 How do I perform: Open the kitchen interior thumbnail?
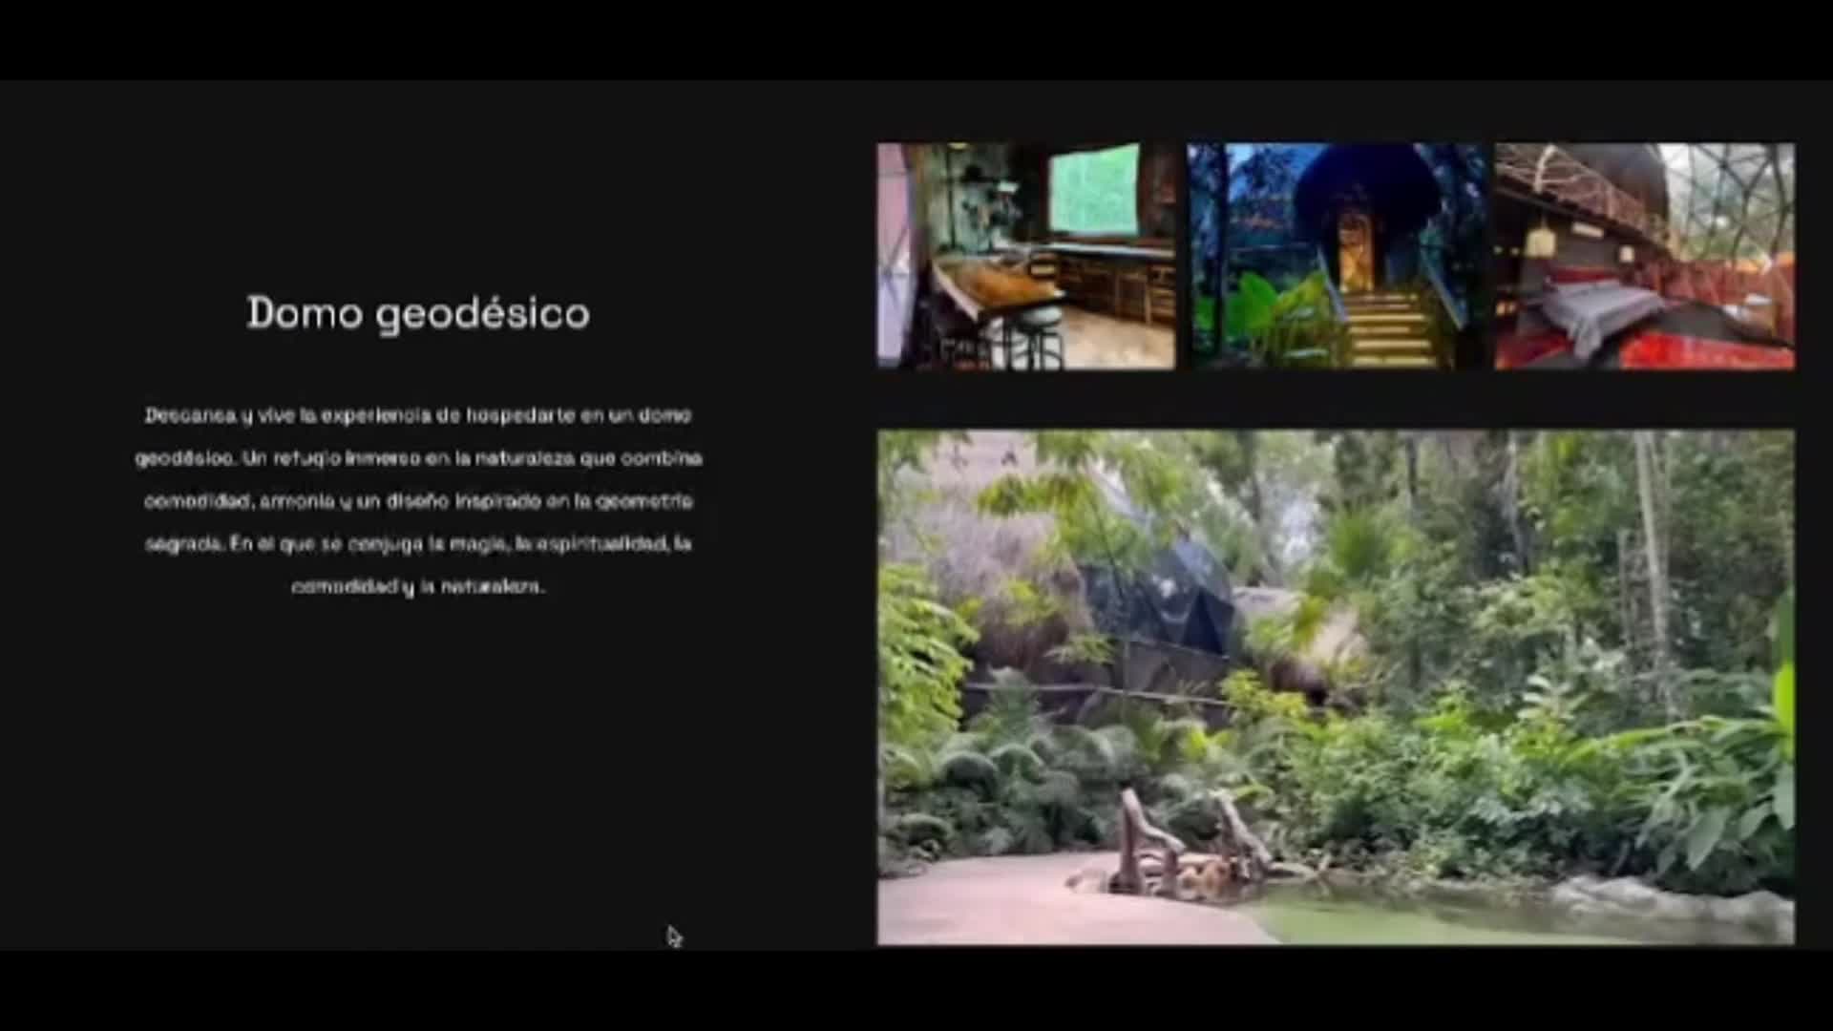1026,256
